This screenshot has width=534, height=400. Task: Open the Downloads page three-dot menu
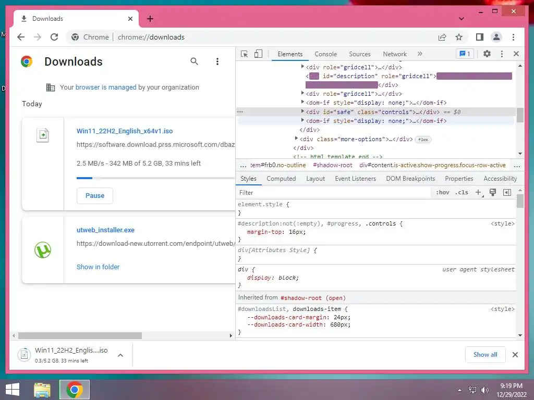coord(217,61)
